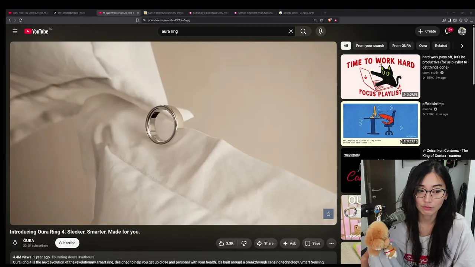This screenshot has width=475, height=267.
Task: Open the 'Time to Work Hard' focus playlist thumbnail
Action: [x=380, y=77]
